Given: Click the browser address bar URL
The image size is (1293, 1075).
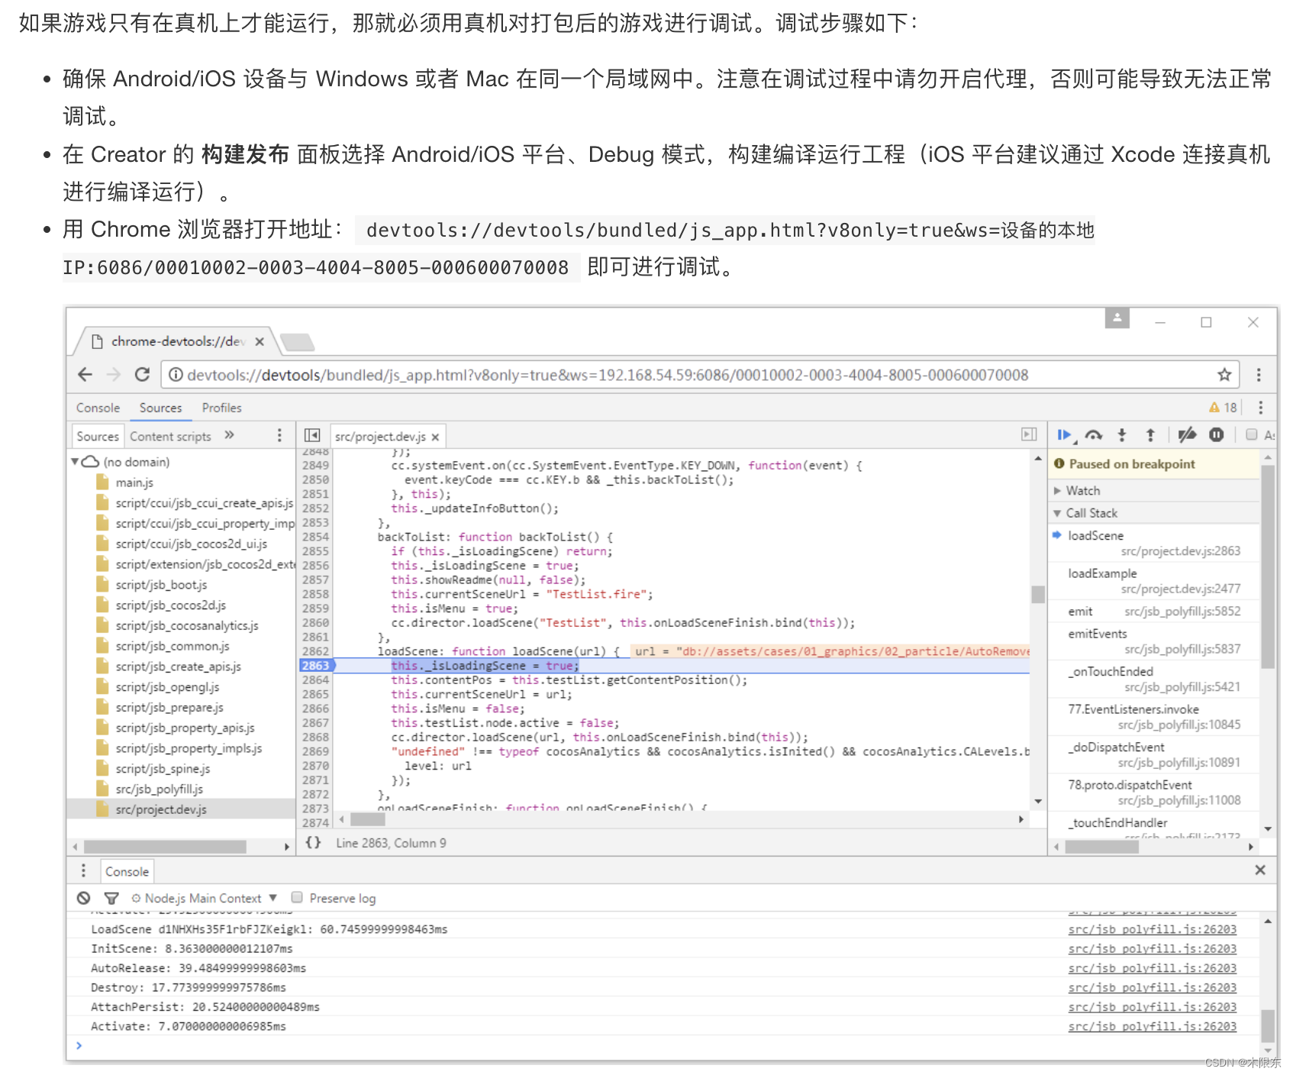Looking at the screenshot, I should pos(608,375).
